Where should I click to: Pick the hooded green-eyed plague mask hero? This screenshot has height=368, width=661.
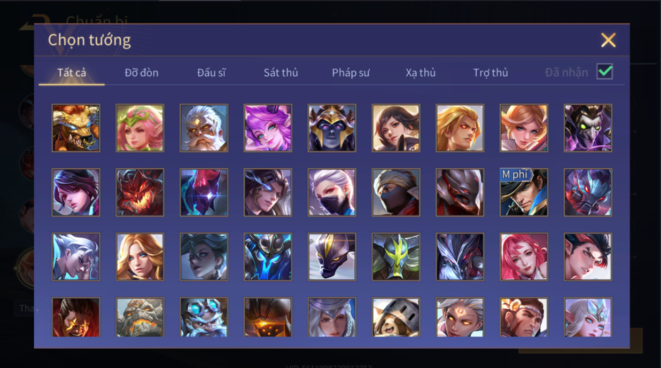click(x=588, y=128)
